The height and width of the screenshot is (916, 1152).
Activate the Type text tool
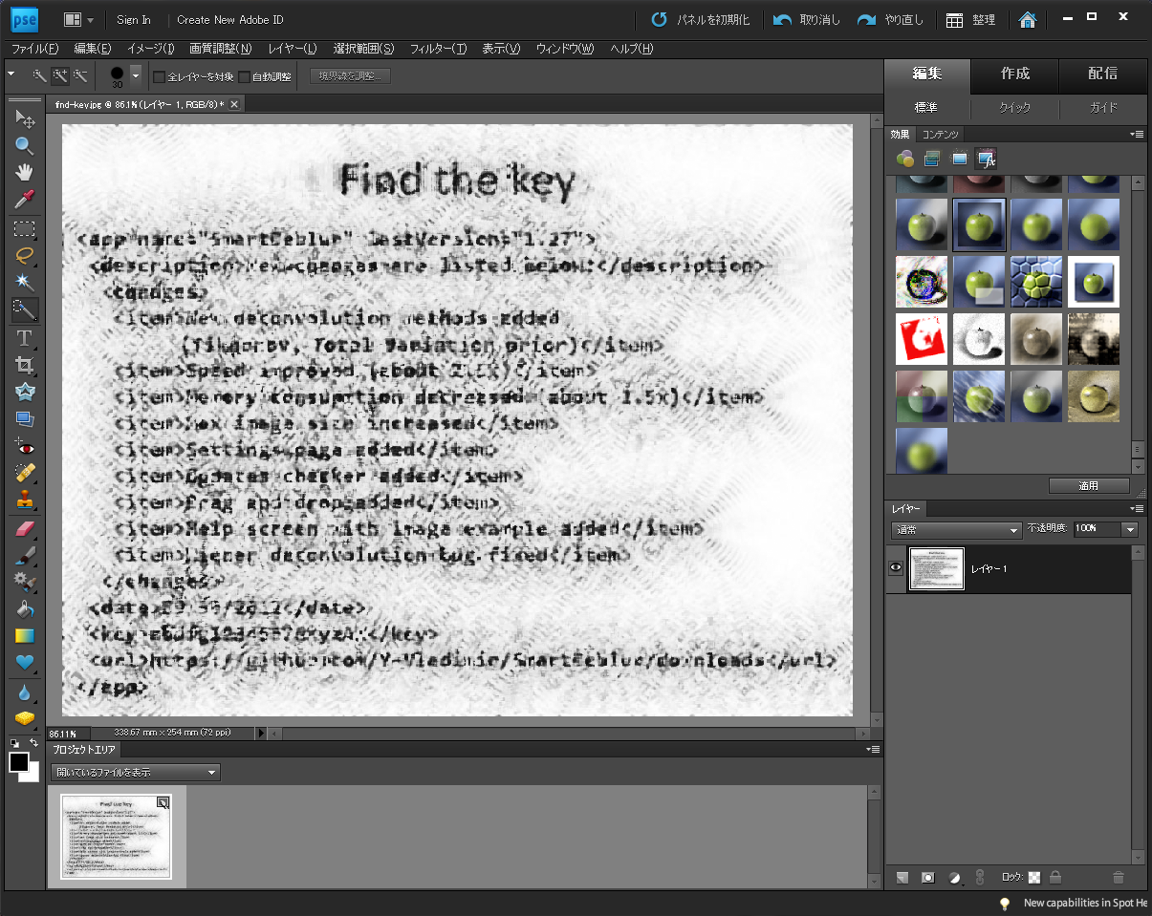pyautogui.click(x=25, y=337)
